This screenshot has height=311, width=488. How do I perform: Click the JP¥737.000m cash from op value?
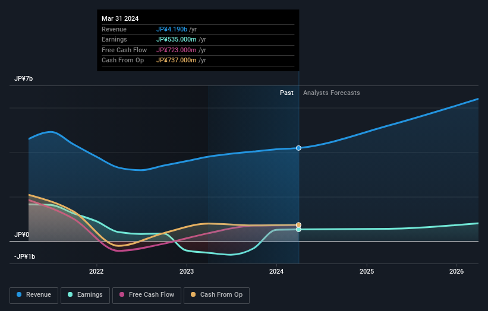[176, 61]
